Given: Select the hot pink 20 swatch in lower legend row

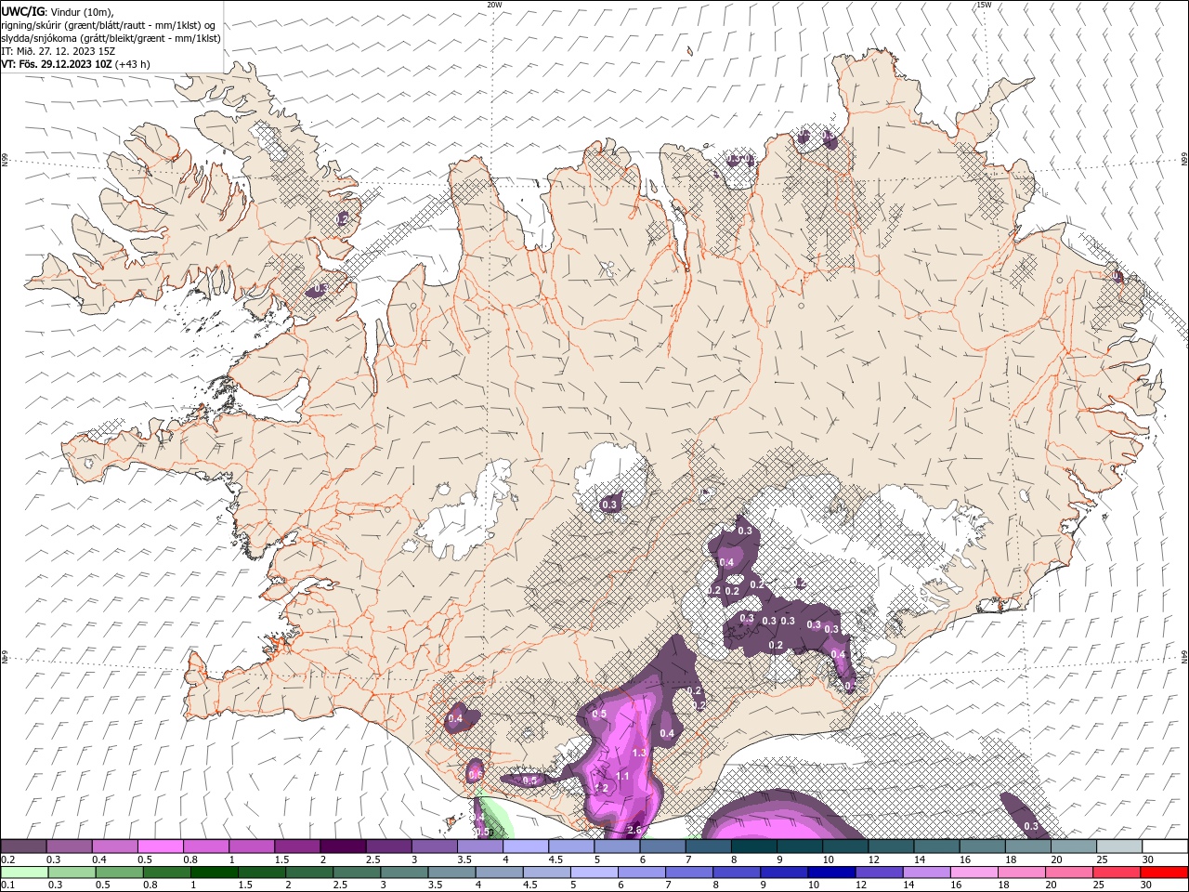Looking at the screenshot, I should pyautogui.click(x=1068, y=872).
